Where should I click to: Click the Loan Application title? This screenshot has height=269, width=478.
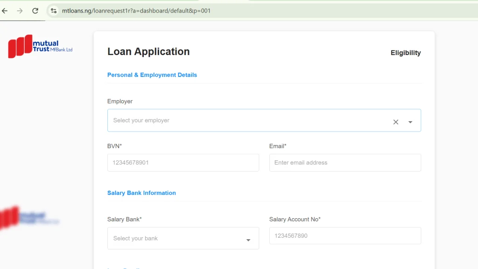tap(148, 52)
